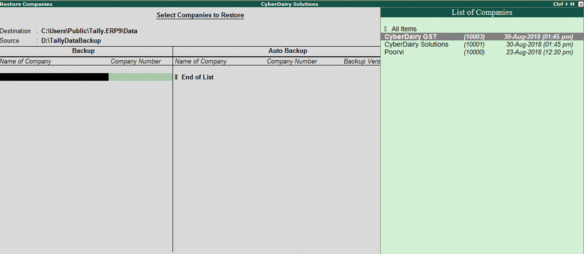Pick the Poorvi company entry

tap(394, 52)
